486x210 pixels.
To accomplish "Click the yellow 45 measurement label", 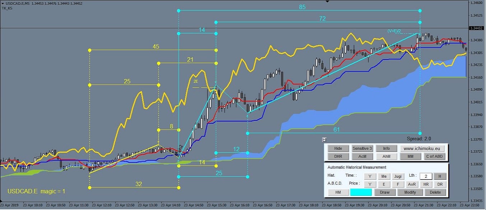I will point(156,47).
